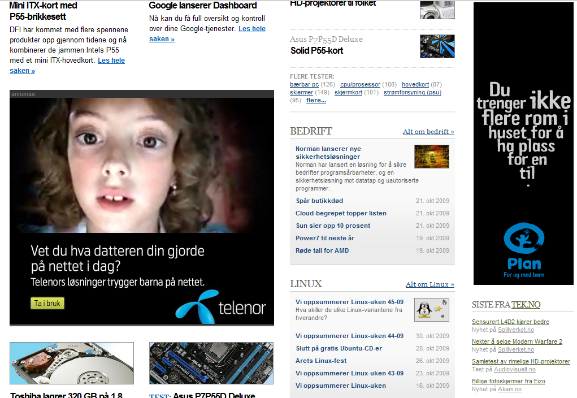
Task: Open 'Alt om Linux »' link
Action: click(x=430, y=284)
